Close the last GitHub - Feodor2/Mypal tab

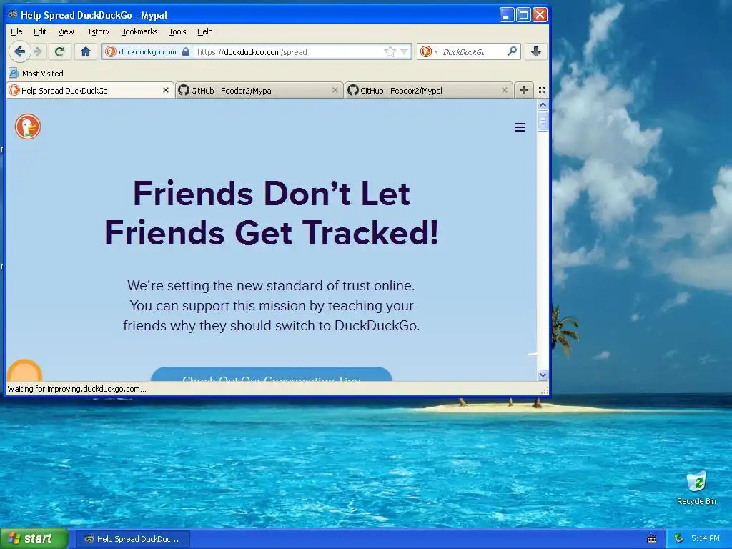pyautogui.click(x=504, y=90)
